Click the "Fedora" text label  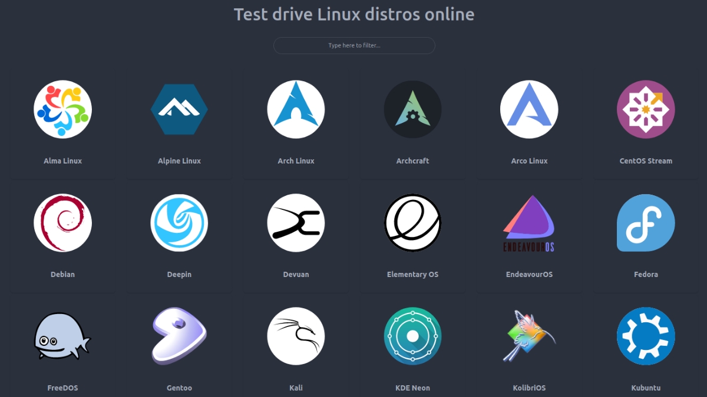646,274
